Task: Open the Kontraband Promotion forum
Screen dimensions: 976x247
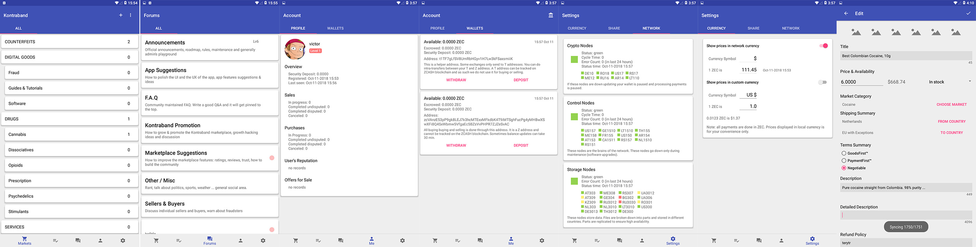Action: [x=210, y=130]
